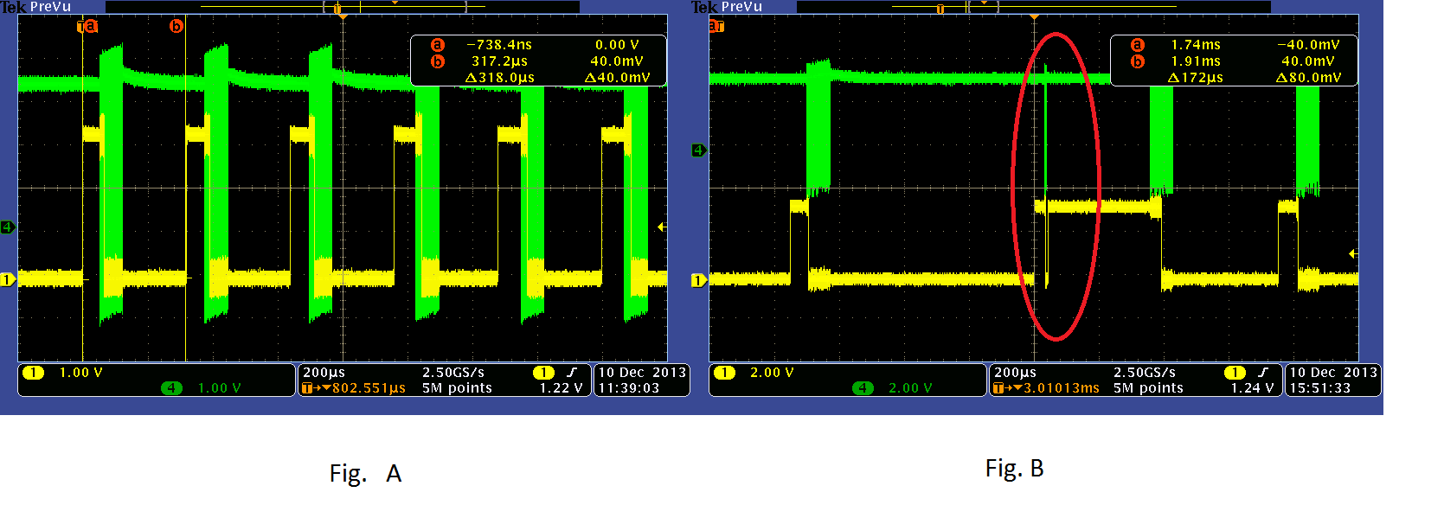Select channel 4 ground marker in Fig. A
Screen dimensions: 1444x505
point(8,227)
